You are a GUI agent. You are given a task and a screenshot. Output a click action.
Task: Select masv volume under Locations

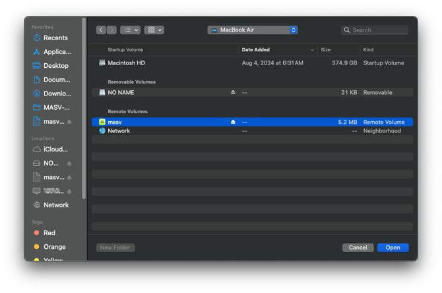pos(48,177)
